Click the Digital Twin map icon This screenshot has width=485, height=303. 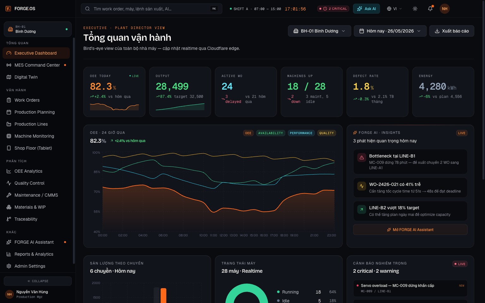[x=9, y=77]
